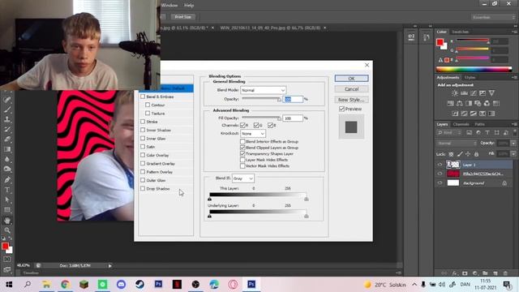
Task: Add a Curves adjustment
Action: click(x=474, y=93)
